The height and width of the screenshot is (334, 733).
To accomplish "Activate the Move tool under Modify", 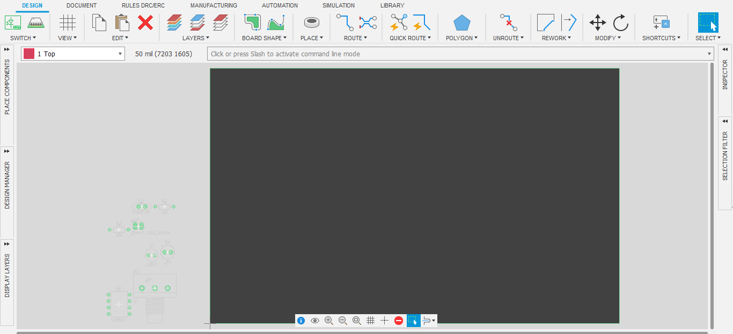I will [597, 23].
